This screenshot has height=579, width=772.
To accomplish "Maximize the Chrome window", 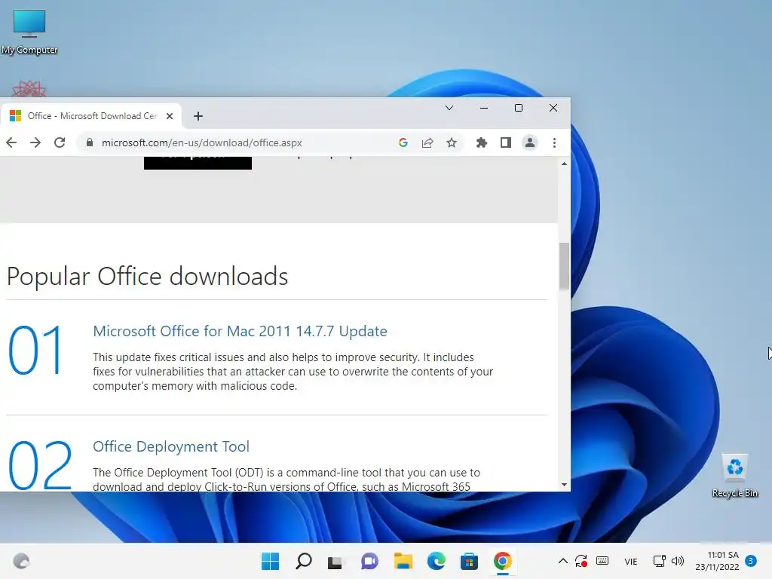I will [x=519, y=108].
